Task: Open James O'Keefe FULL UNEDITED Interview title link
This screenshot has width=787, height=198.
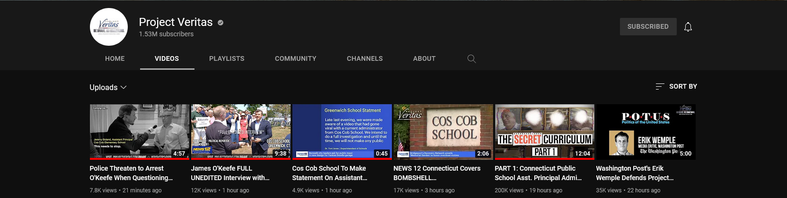Action: click(x=230, y=173)
